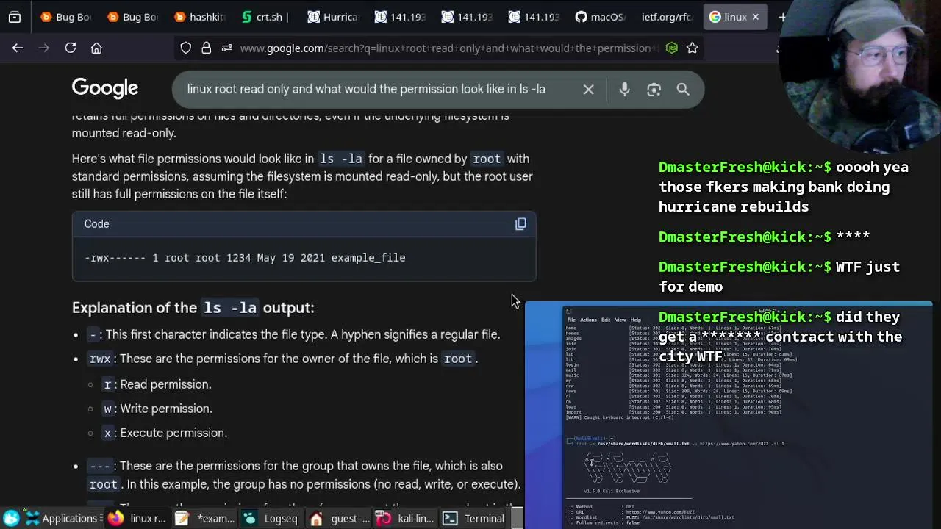Click the '---' group permissions bullet text
This screenshot has height=529, width=941.
[304, 475]
